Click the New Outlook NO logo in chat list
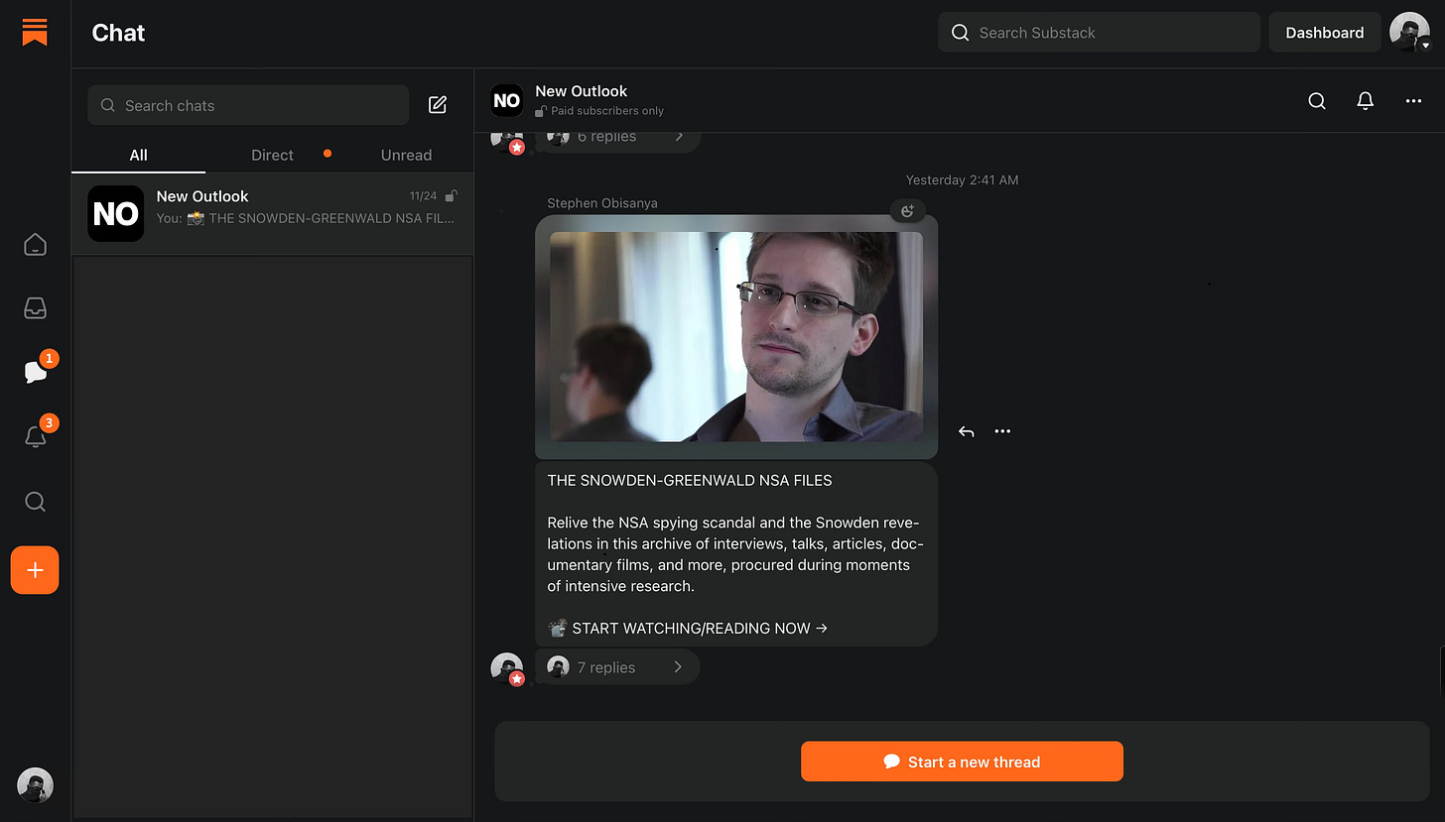Image resolution: width=1445 pixels, height=822 pixels. (x=116, y=213)
